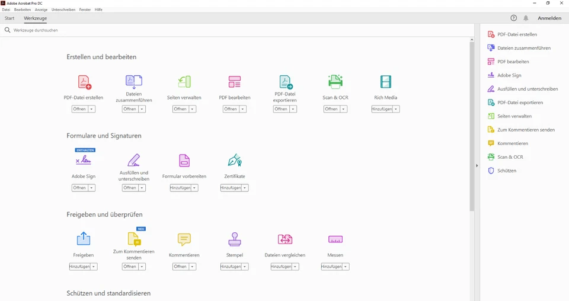Open dropdown arrow under Seiten verwalten
This screenshot has width=569, height=301.
coord(192,109)
